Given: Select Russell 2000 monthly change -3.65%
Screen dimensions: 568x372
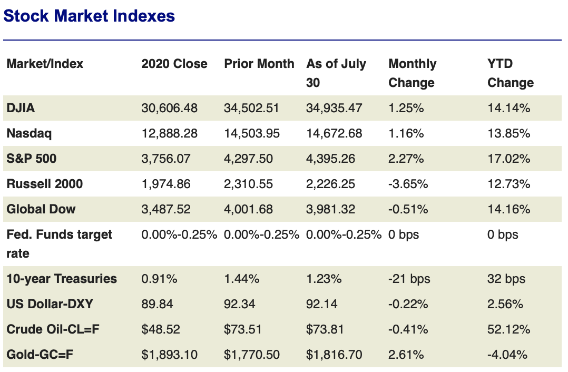Looking at the screenshot, I should pyautogui.click(x=408, y=184).
